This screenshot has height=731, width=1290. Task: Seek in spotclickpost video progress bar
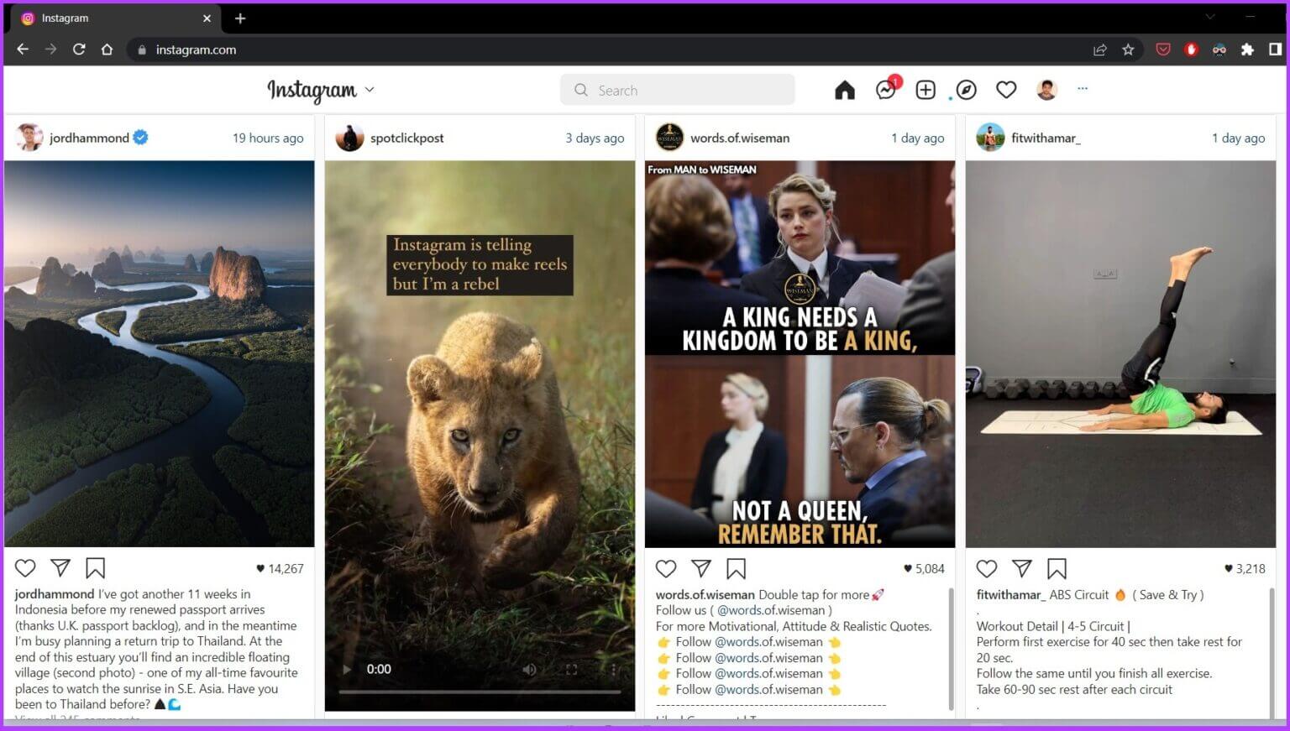point(480,692)
